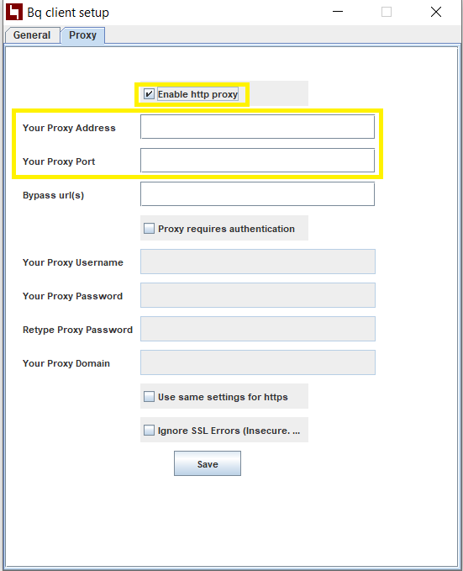This screenshot has height=571, width=463.
Task: Switch to the General tab
Action: [x=32, y=35]
